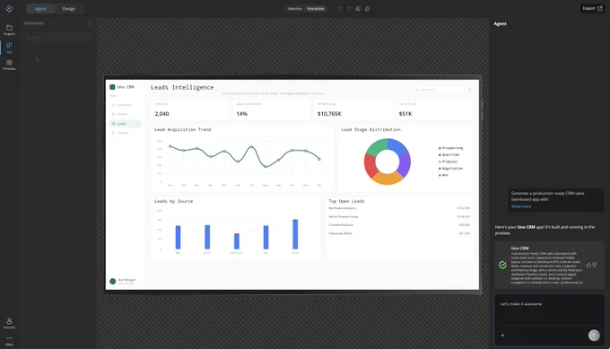Click the thumbs down feedback icon
610x349 pixels.
(x=594, y=265)
